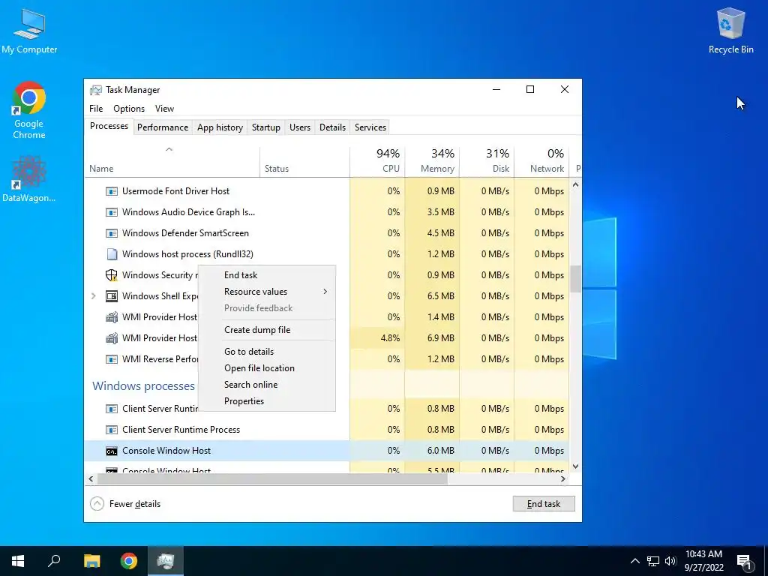This screenshot has width=768, height=576.
Task: Sort by the Disk column header
Action: (487, 162)
